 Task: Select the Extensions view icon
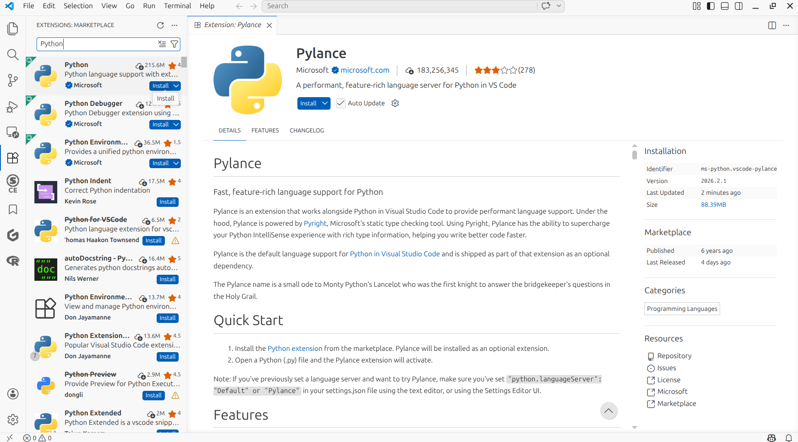(13, 158)
